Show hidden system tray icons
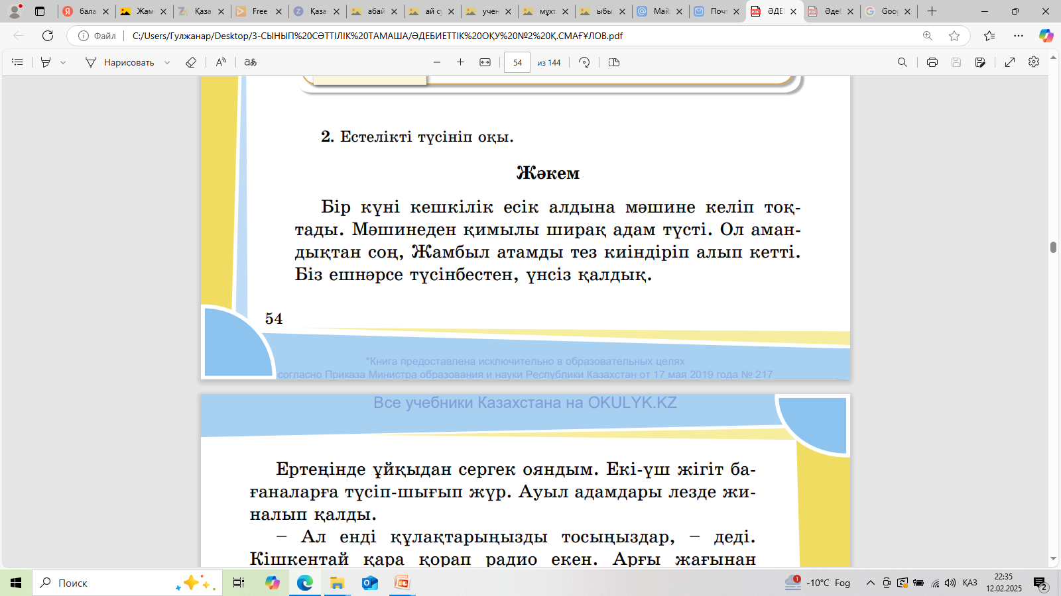The height and width of the screenshot is (596, 1061). coord(870,583)
